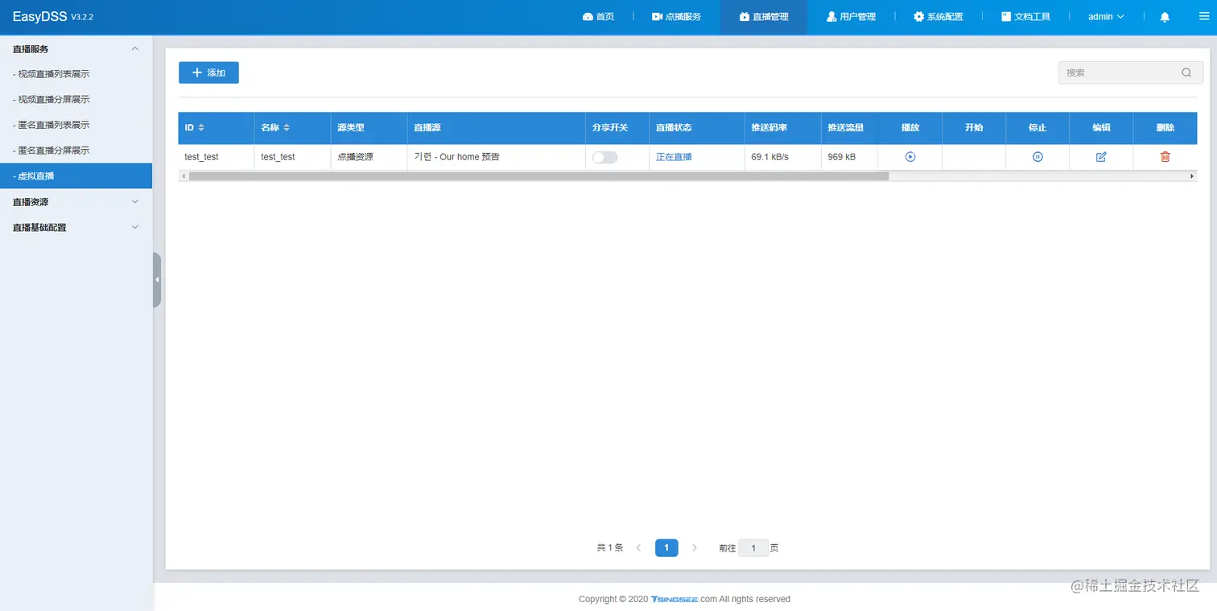This screenshot has width=1217, height=611.
Task: Click the next page arrow
Action: pos(695,548)
